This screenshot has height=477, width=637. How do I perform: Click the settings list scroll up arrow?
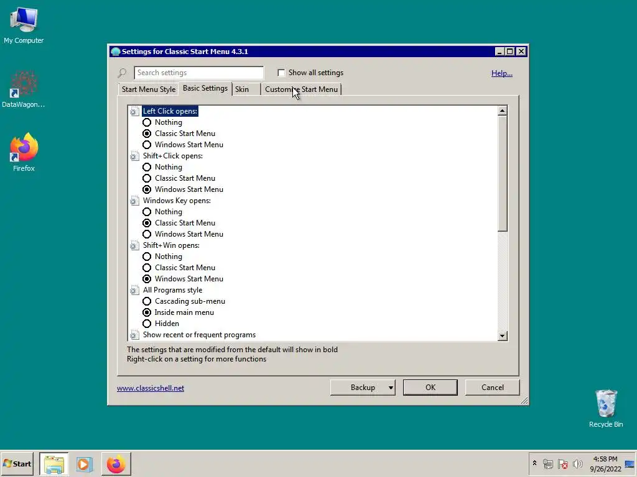click(503, 111)
